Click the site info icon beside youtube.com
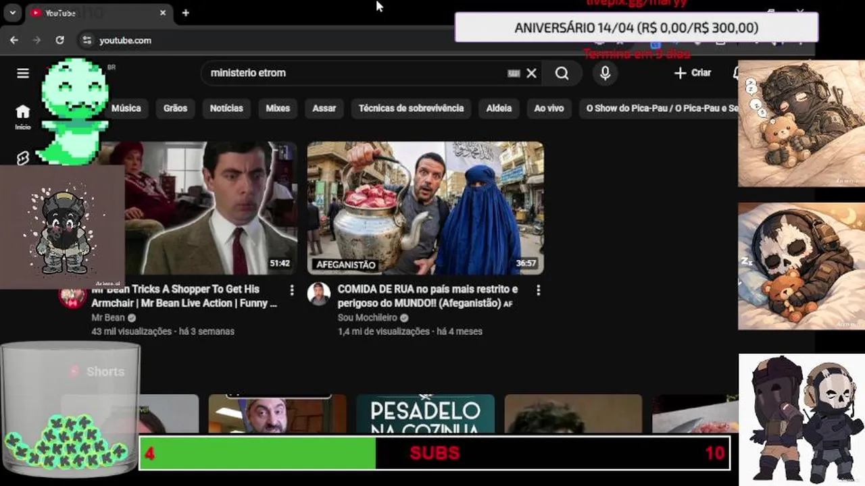865x486 pixels. [86, 40]
